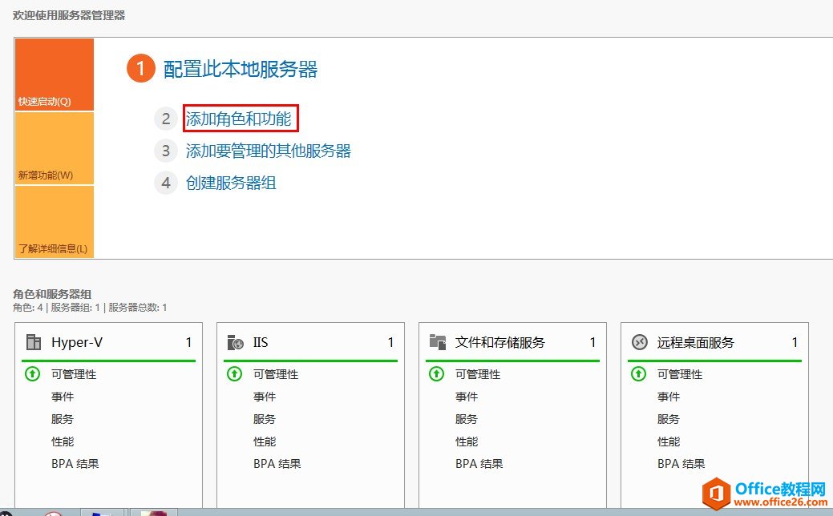Open the Hyper-V tile title
Viewport: 833px width, 516px height.
coord(77,342)
